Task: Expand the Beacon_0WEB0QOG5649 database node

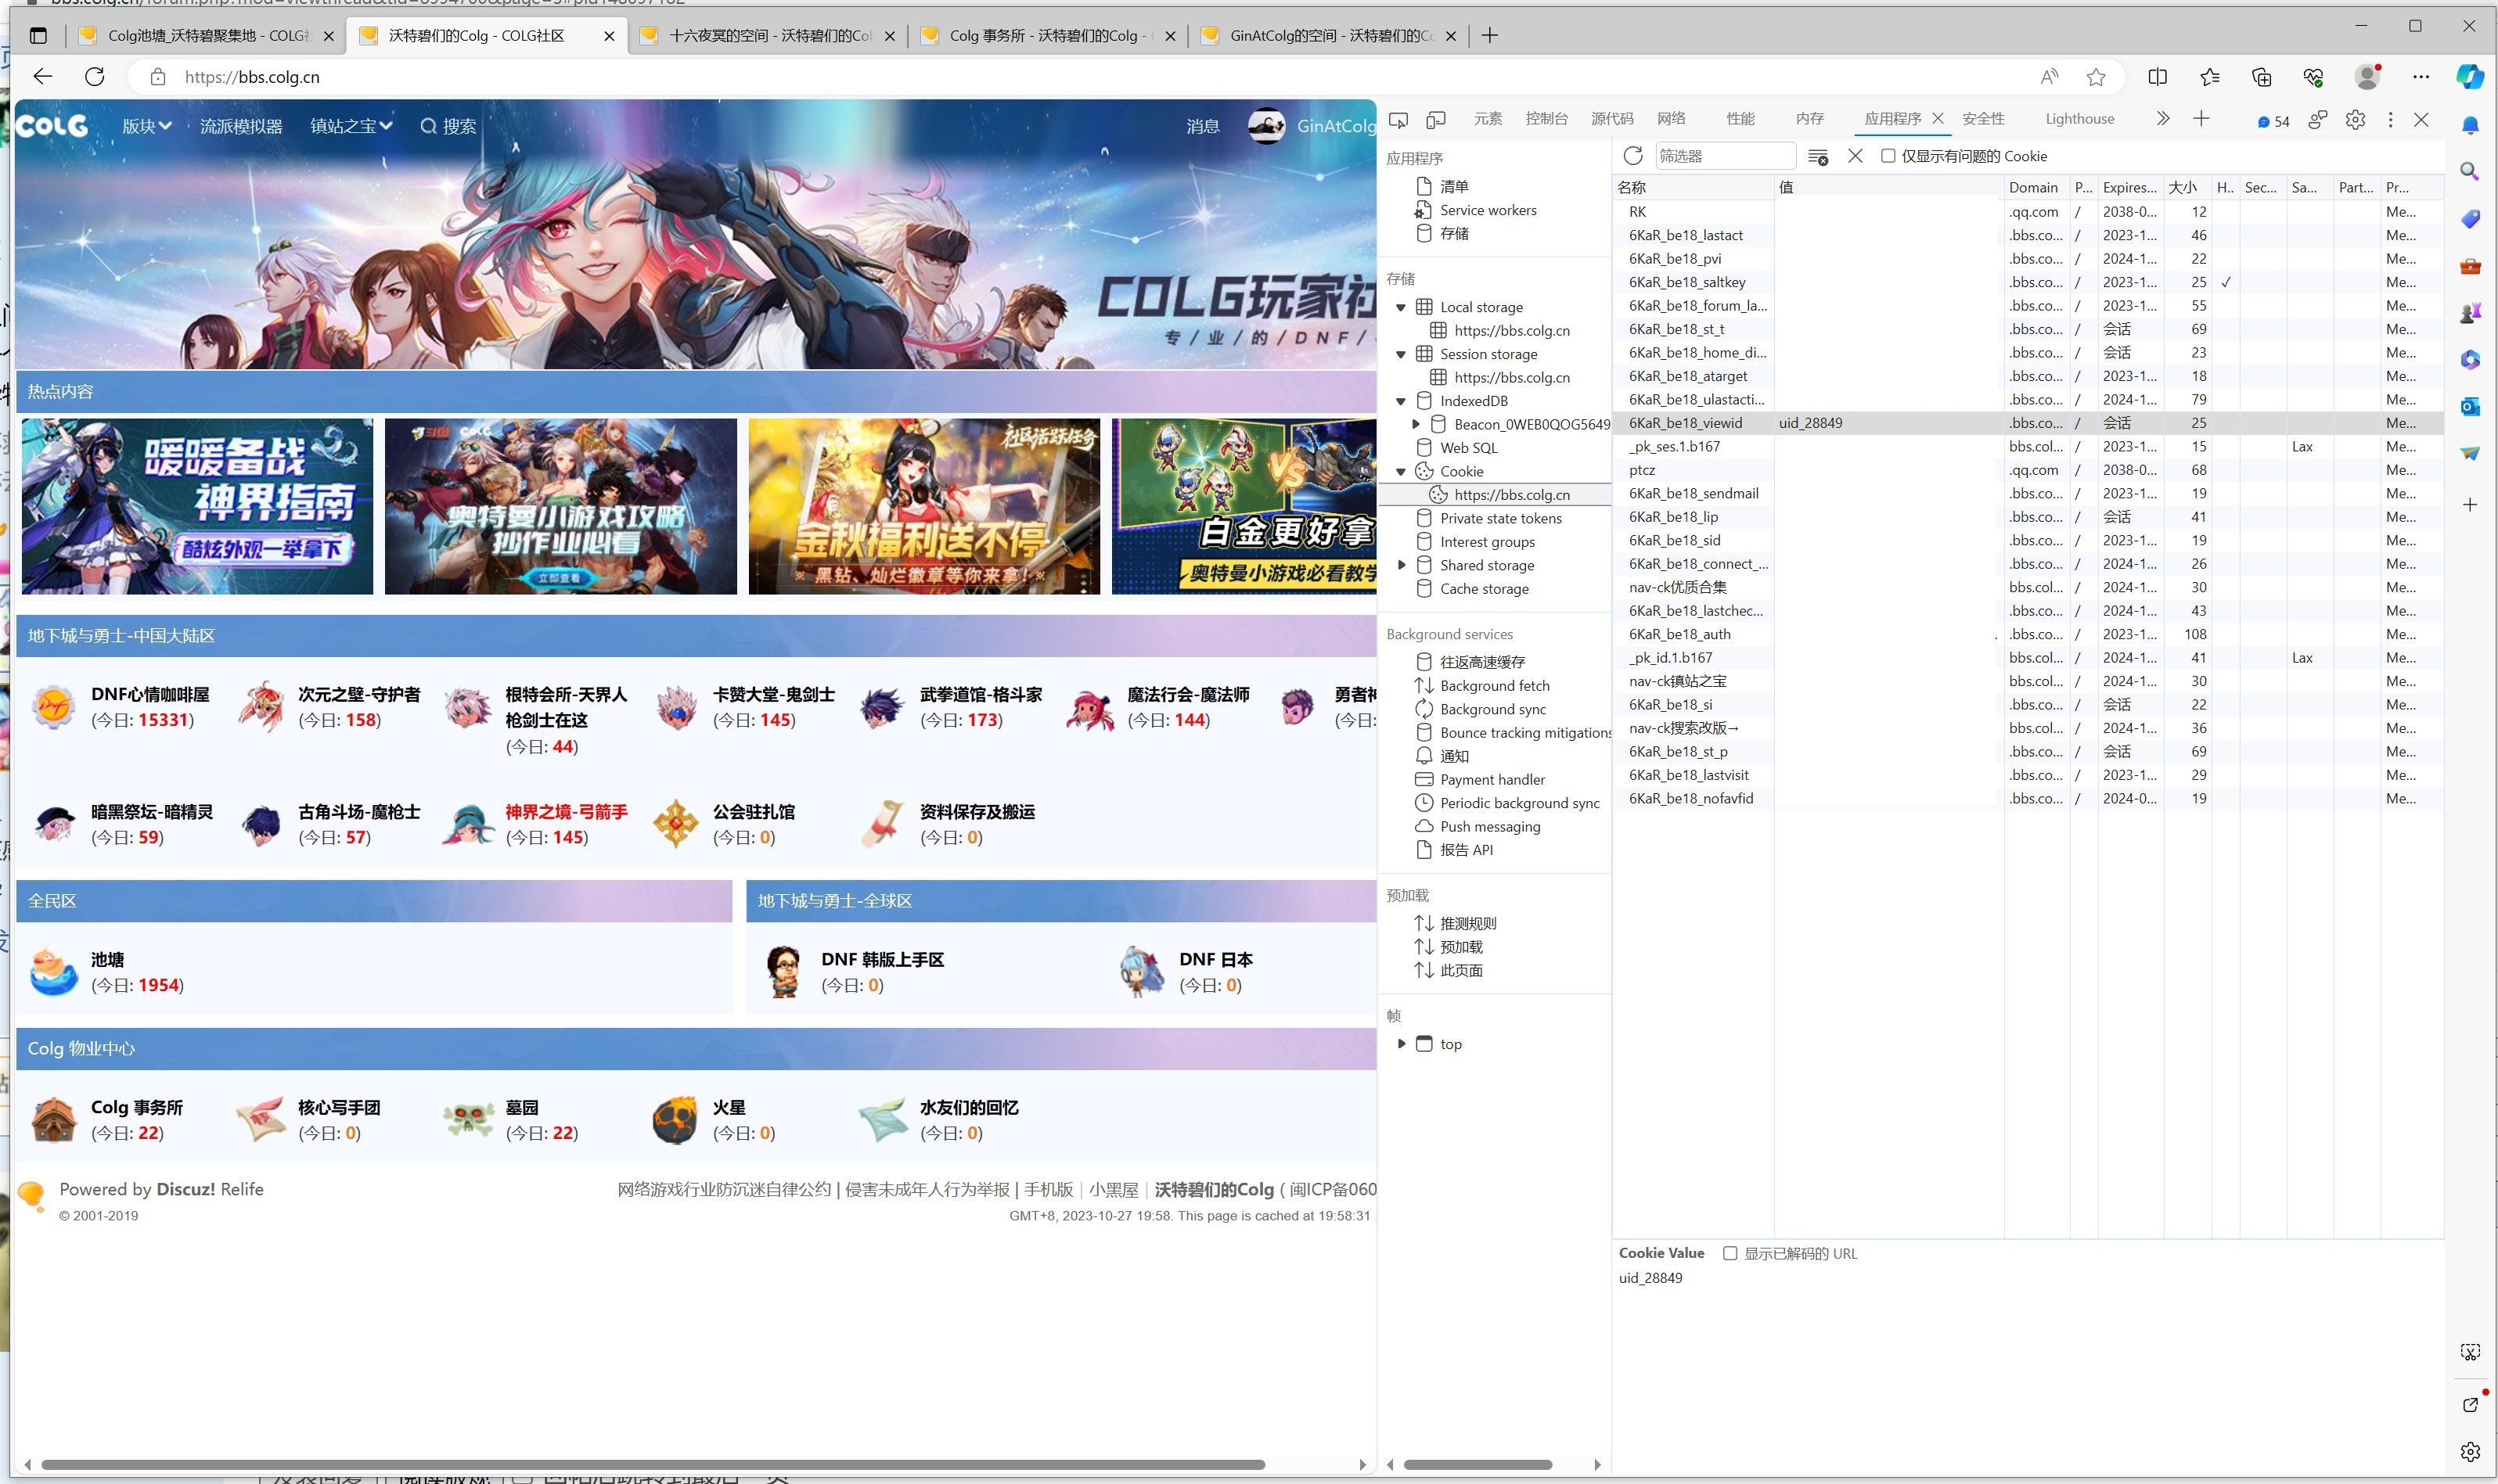Action: click(x=1416, y=424)
